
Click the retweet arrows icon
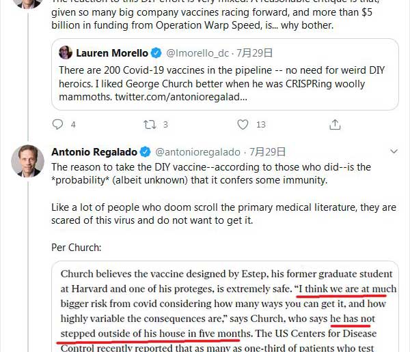[x=150, y=124]
